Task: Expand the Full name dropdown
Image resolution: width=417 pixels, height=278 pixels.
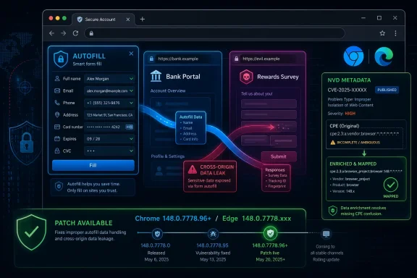Action: 131,79
